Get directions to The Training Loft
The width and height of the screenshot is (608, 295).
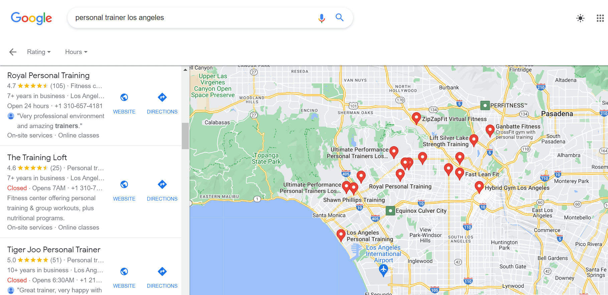[162, 185]
